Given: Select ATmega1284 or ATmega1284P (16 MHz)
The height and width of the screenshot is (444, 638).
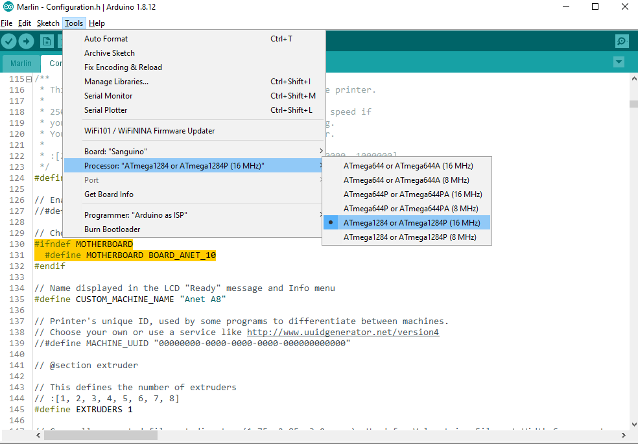Looking at the screenshot, I should point(407,223).
